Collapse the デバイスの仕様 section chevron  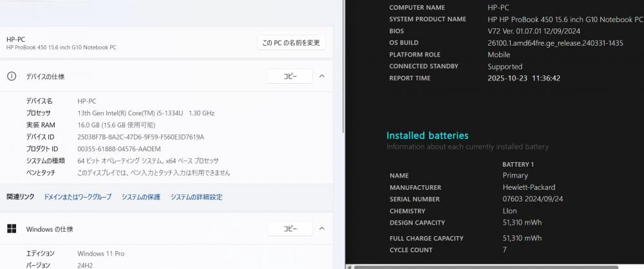(322, 77)
